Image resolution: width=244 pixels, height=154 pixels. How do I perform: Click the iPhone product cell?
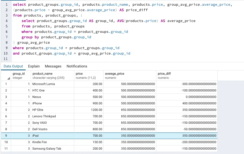pyautogui.click(x=53, y=103)
